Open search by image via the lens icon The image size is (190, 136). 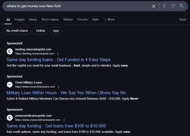point(173,6)
